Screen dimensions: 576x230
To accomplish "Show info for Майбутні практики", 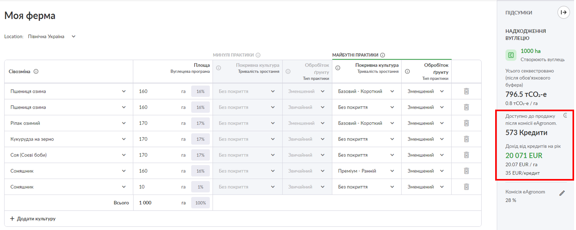I will 383,55.
